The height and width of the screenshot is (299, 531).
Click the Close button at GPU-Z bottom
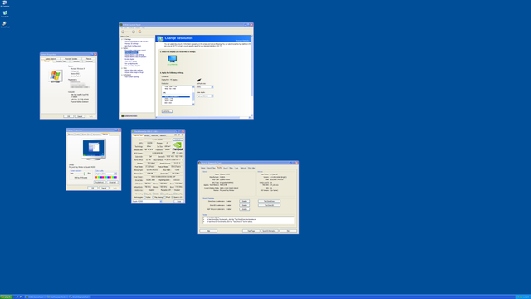pyautogui.click(x=179, y=201)
